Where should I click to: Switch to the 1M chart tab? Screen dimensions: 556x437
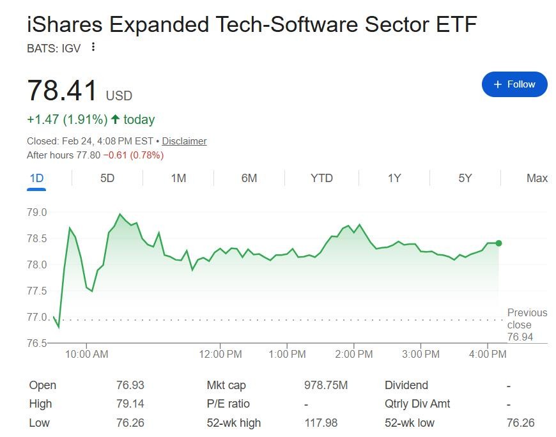(178, 178)
